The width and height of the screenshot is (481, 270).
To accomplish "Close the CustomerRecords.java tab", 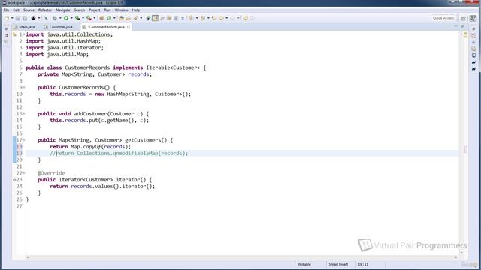I will pos(129,27).
